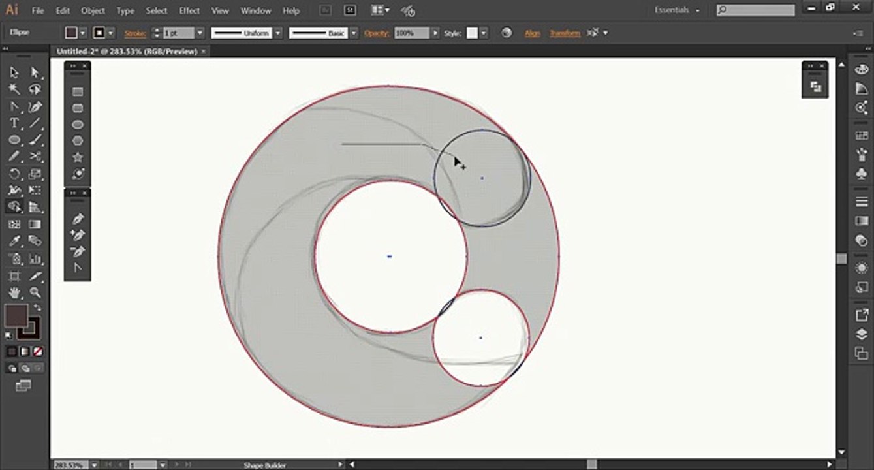Open the Symbols panel icon
The width and height of the screenshot is (874, 470).
click(x=862, y=174)
